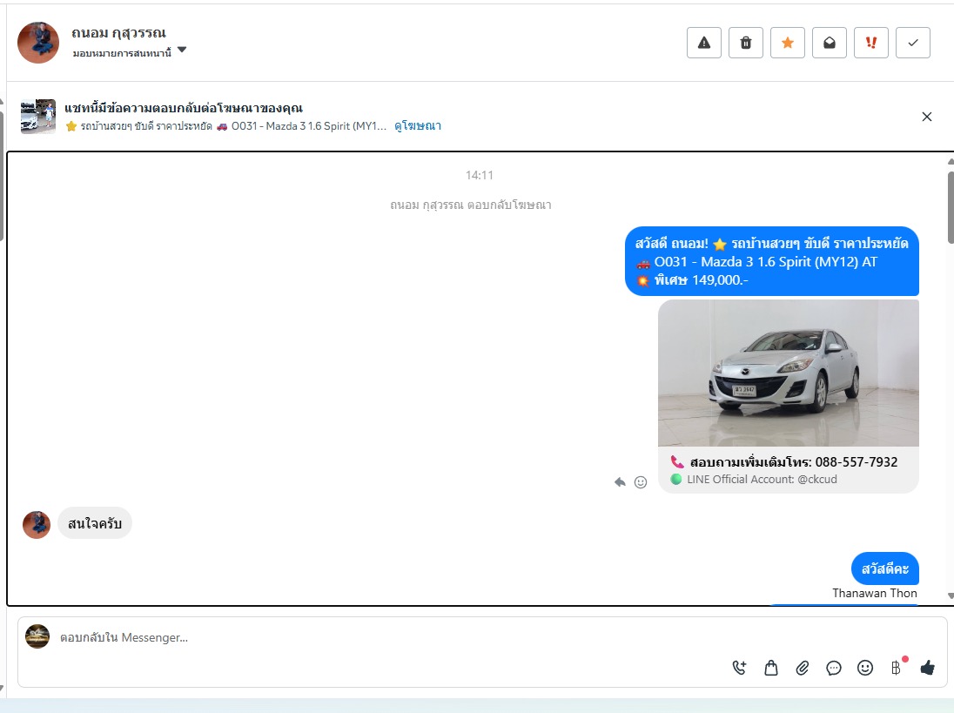Reply to the ad message arrow icon
Screen dimensions: 954x713
(620, 481)
